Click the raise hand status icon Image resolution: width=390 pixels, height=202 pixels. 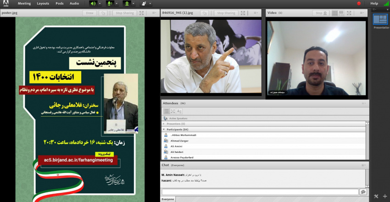click(x=144, y=4)
